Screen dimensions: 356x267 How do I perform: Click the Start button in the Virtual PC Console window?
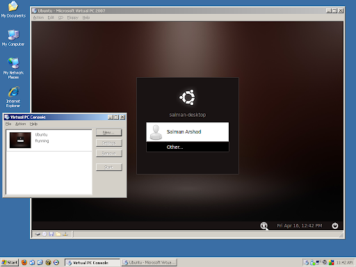click(108, 167)
